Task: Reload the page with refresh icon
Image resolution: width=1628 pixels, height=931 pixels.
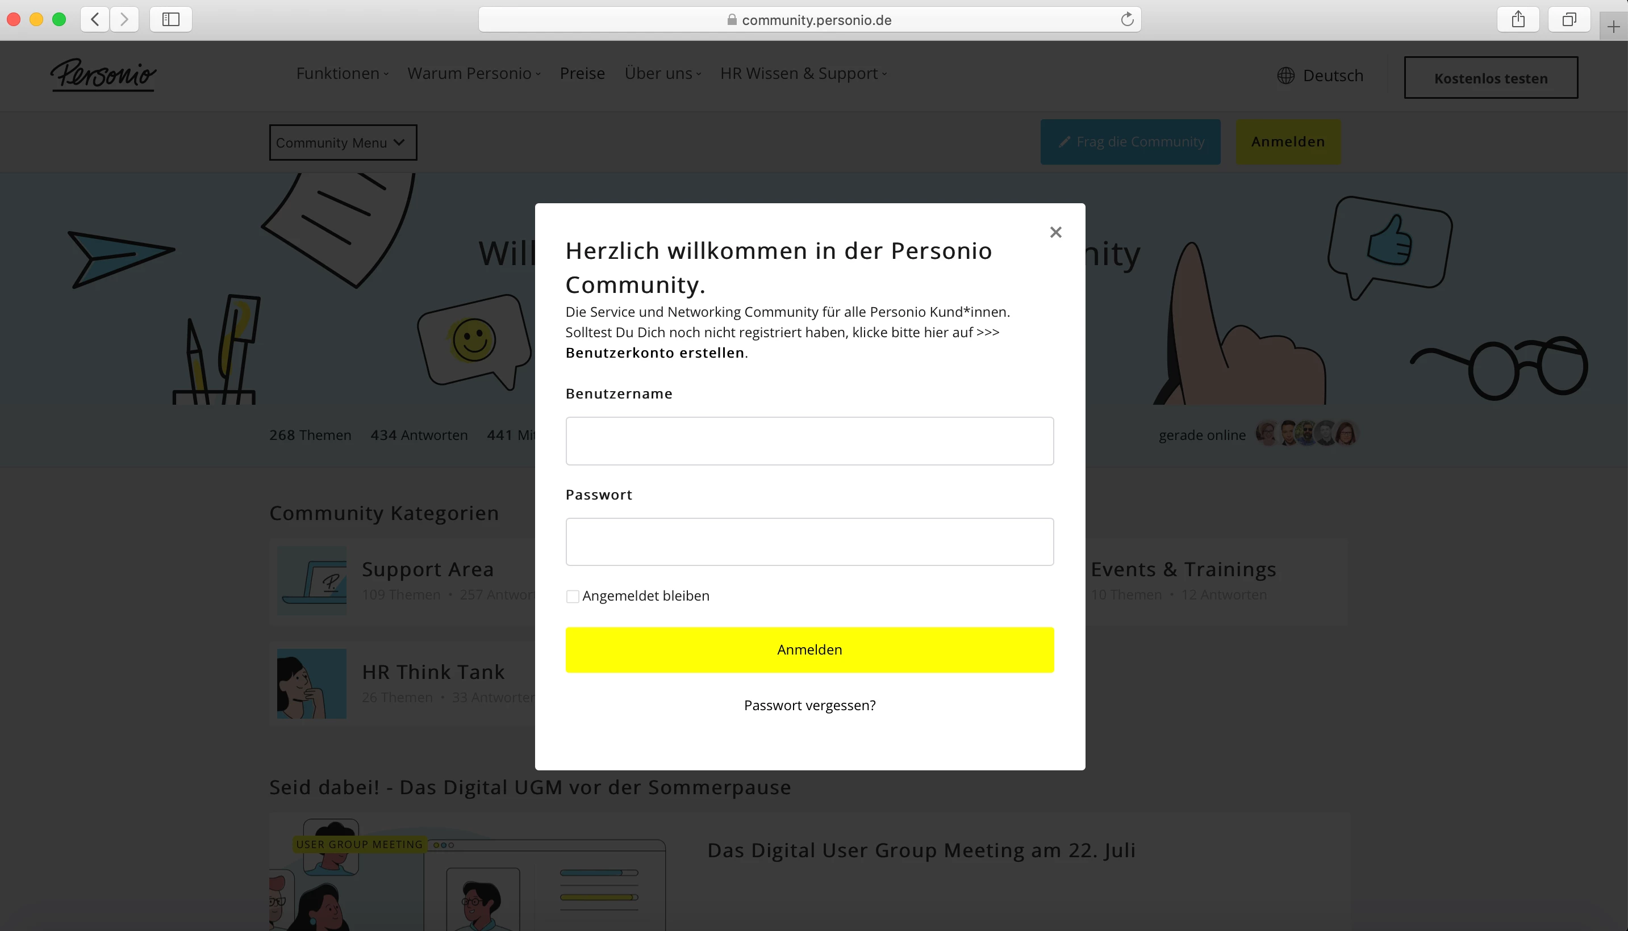Action: (1127, 19)
